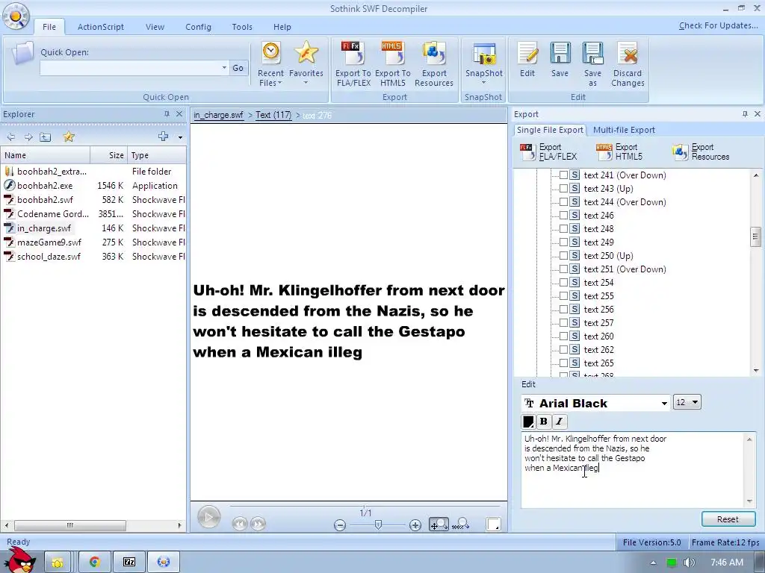Open Chrome from the taskbar
Viewport: 765px width, 573px height.
coord(95,562)
